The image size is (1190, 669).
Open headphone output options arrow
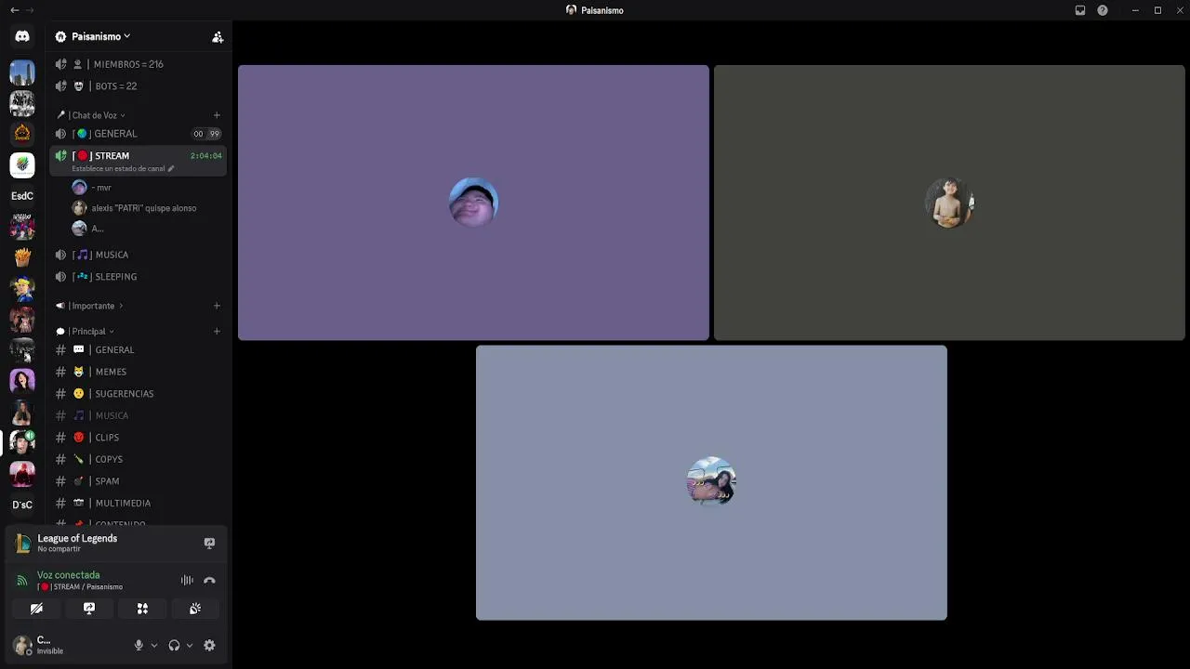click(x=190, y=646)
